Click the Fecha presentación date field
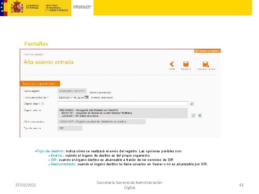The image size is (259, 194). pyautogui.click(x=73, y=97)
